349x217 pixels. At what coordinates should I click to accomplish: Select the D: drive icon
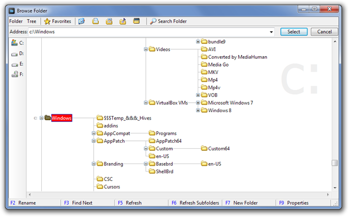[x=17, y=53]
